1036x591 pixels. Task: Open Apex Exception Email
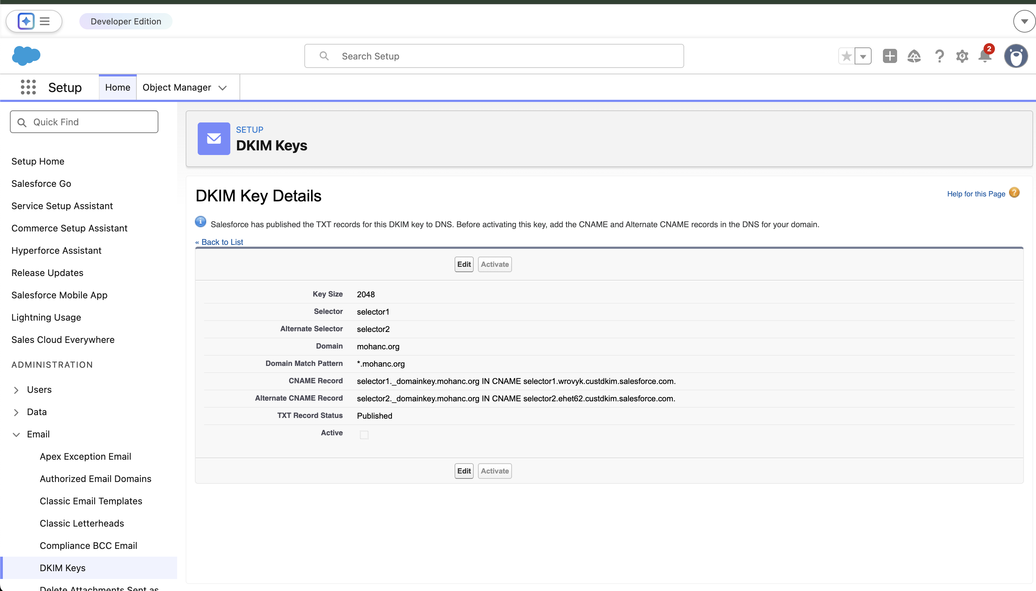click(x=85, y=456)
